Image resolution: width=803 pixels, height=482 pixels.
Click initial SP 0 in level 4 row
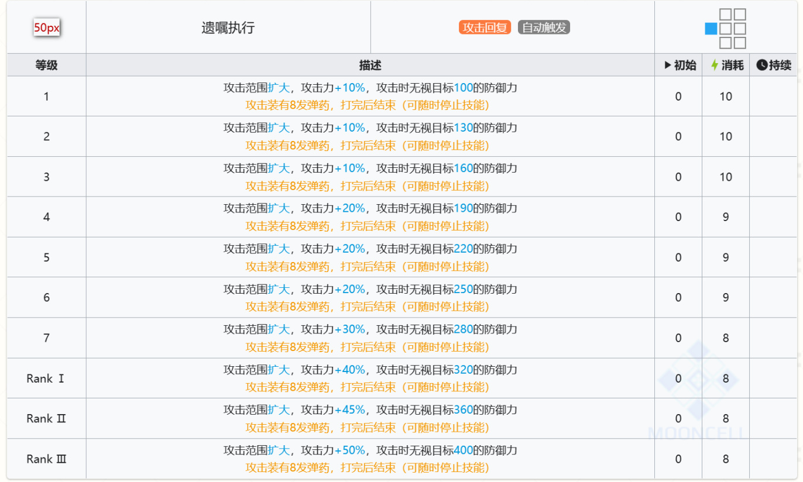pyautogui.click(x=678, y=217)
